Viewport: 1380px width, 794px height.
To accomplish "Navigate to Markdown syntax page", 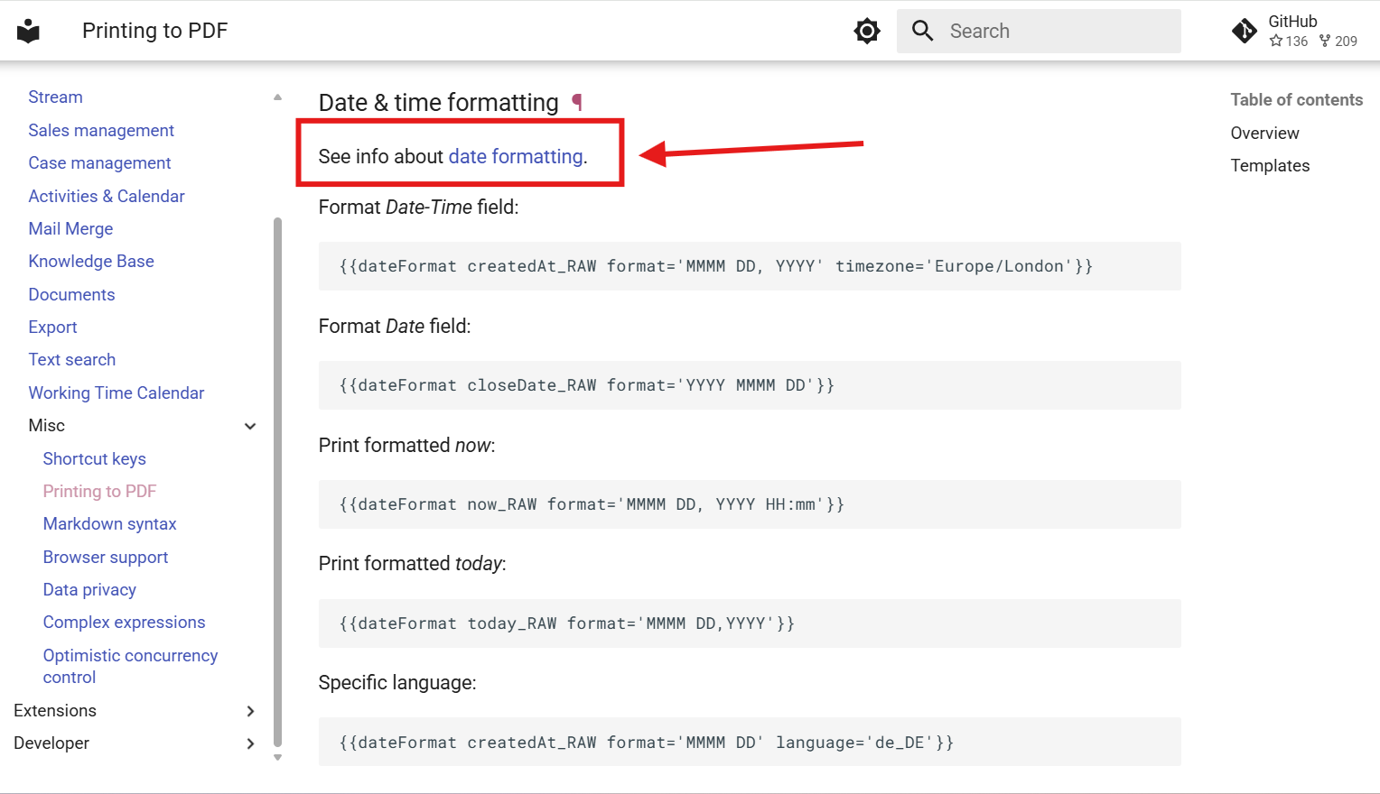I will pyautogui.click(x=110, y=523).
